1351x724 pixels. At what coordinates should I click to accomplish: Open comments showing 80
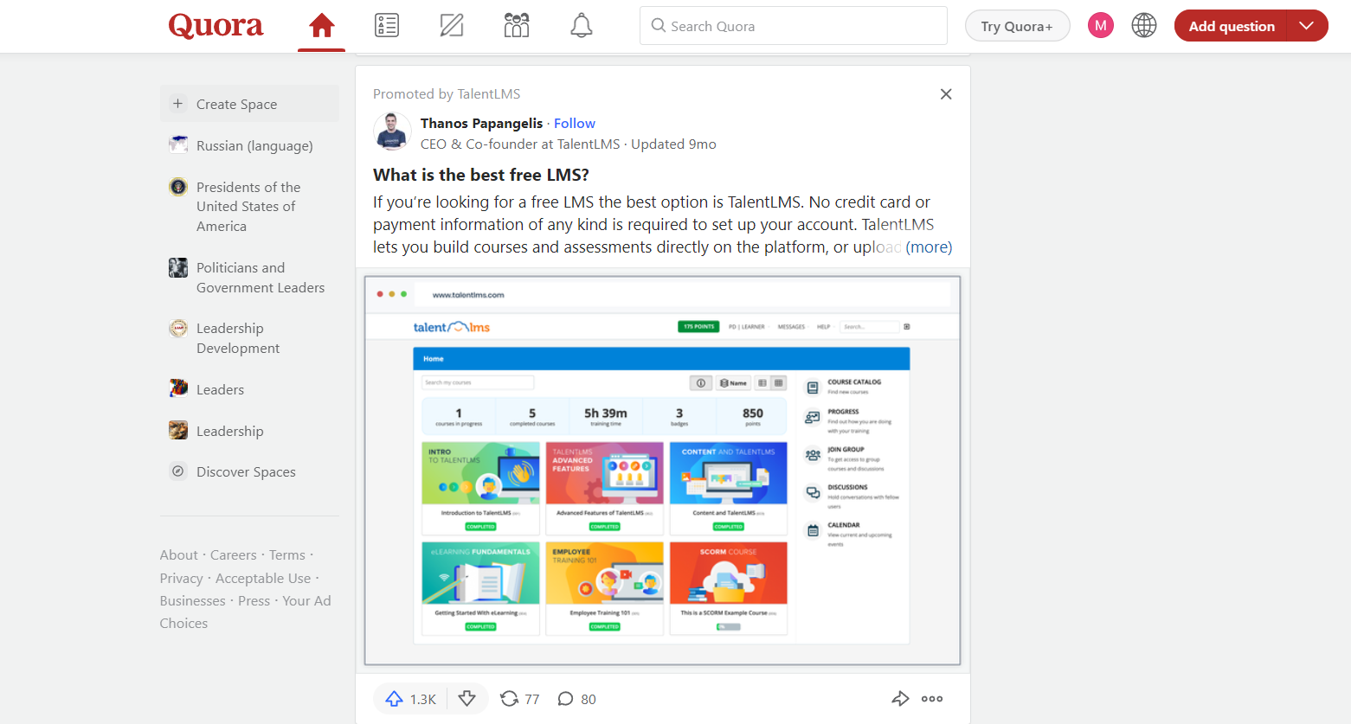576,699
